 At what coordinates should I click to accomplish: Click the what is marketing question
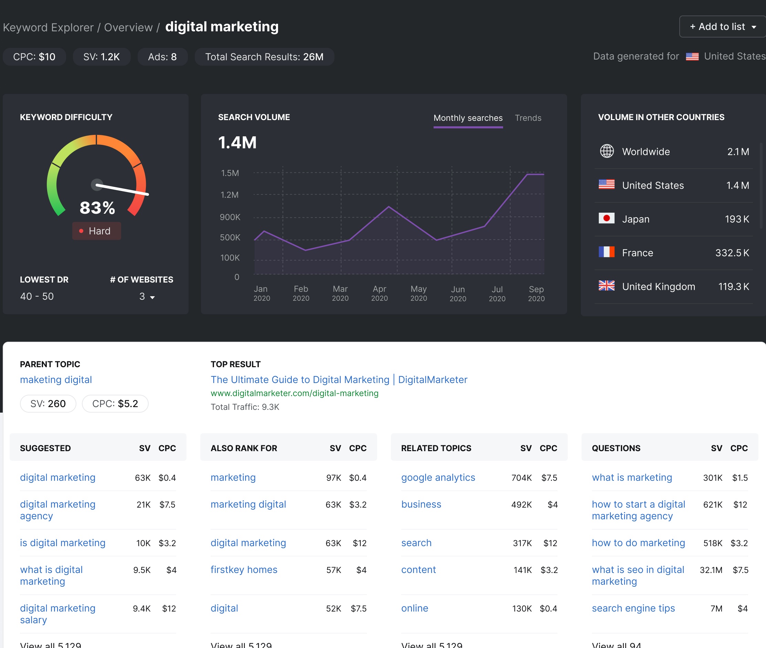(x=631, y=477)
